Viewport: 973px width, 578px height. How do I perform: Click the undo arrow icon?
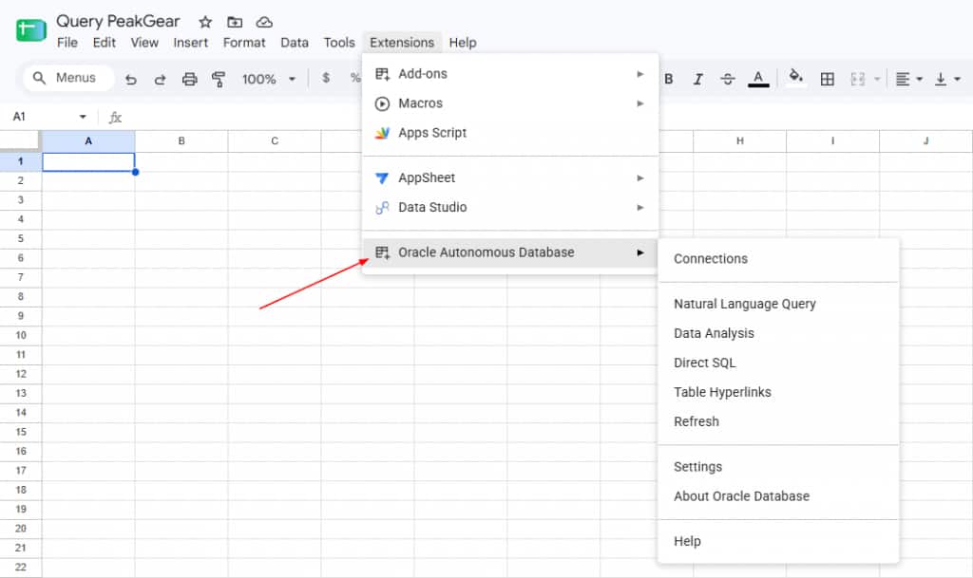130,79
